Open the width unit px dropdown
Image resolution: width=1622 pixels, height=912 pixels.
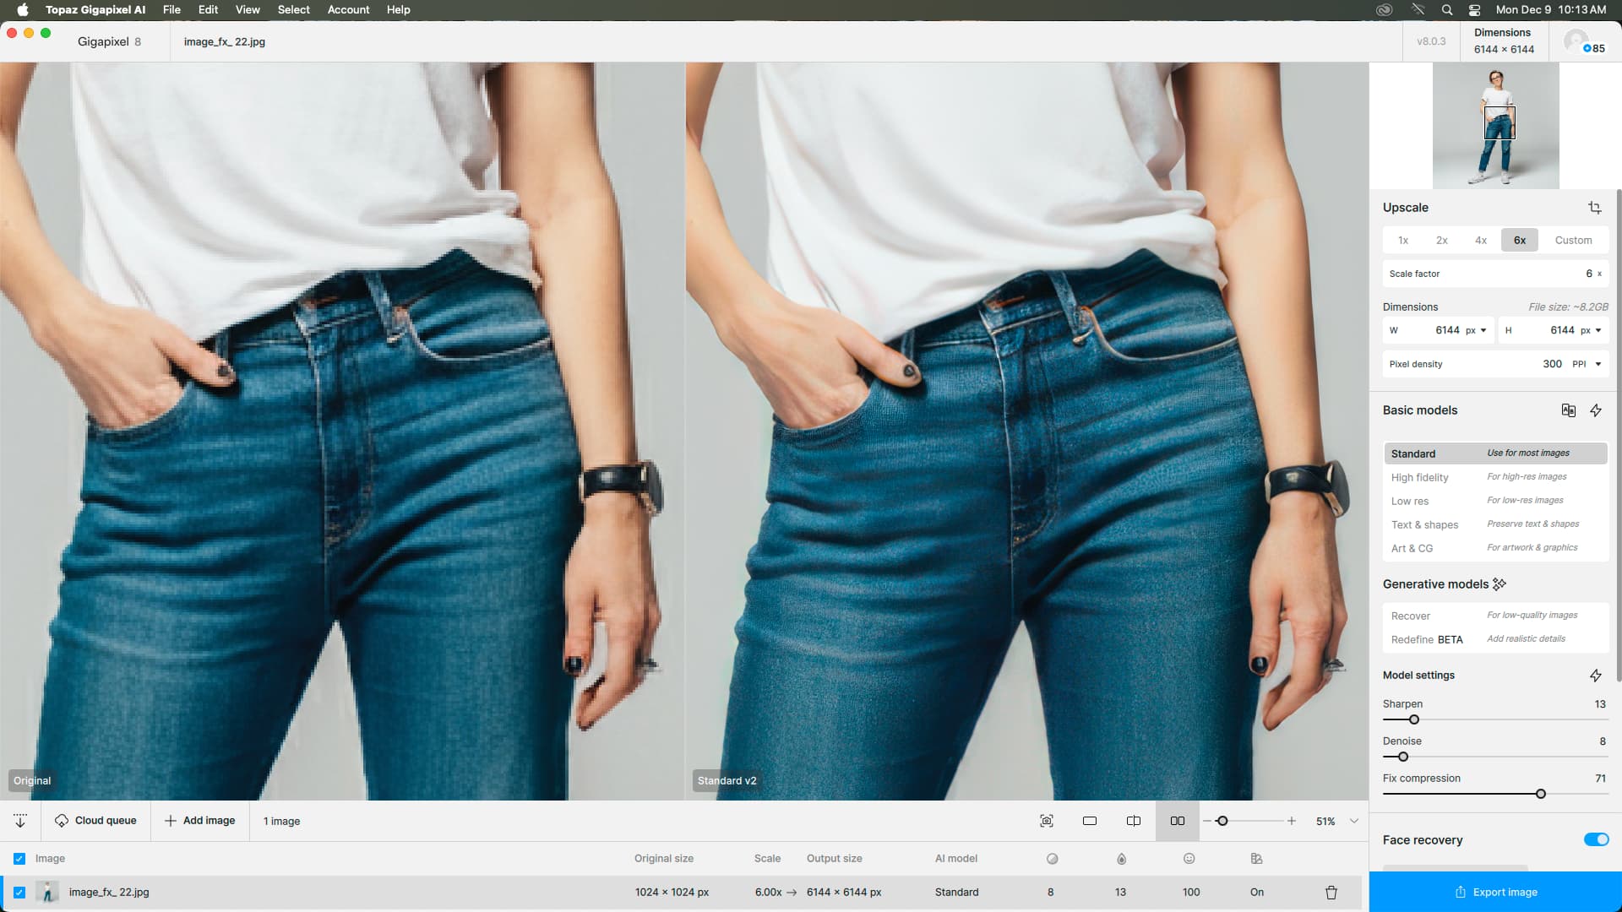coord(1476,330)
